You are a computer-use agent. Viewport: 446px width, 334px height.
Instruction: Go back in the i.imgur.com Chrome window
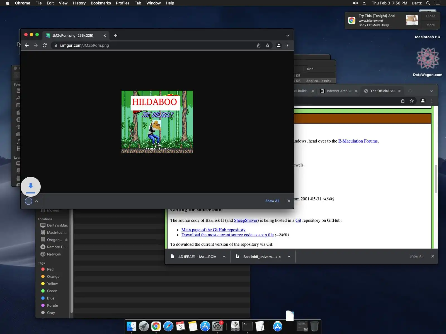tap(27, 45)
